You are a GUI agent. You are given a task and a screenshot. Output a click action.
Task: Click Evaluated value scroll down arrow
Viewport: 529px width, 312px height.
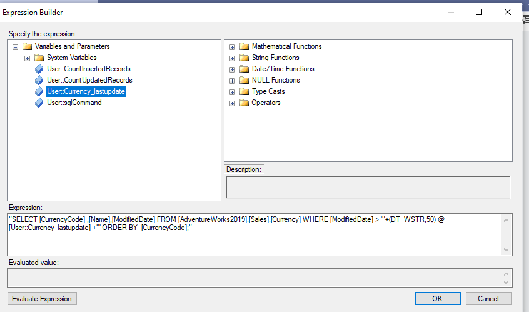click(506, 283)
